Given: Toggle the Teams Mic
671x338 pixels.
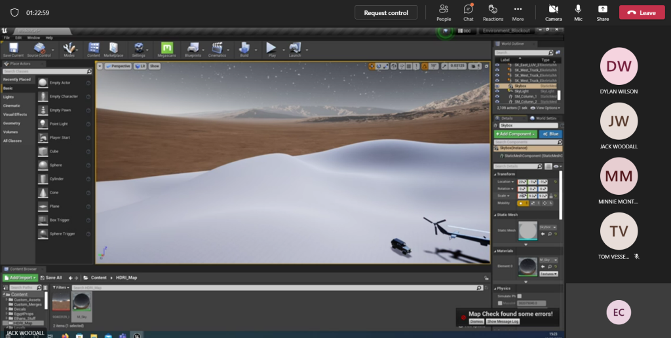Looking at the screenshot, I should point(578,13).
